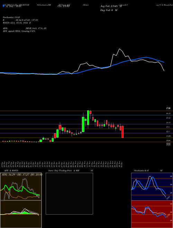Open the ADX indicator chart thumbnail

click(21, 187)
